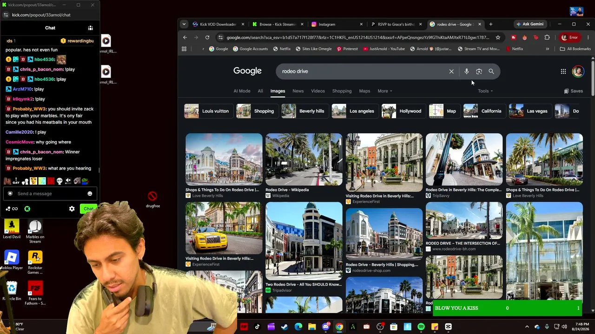Open File Explorer from the taskbar
The width and height of the screenshot is (595, 334).
312,327
